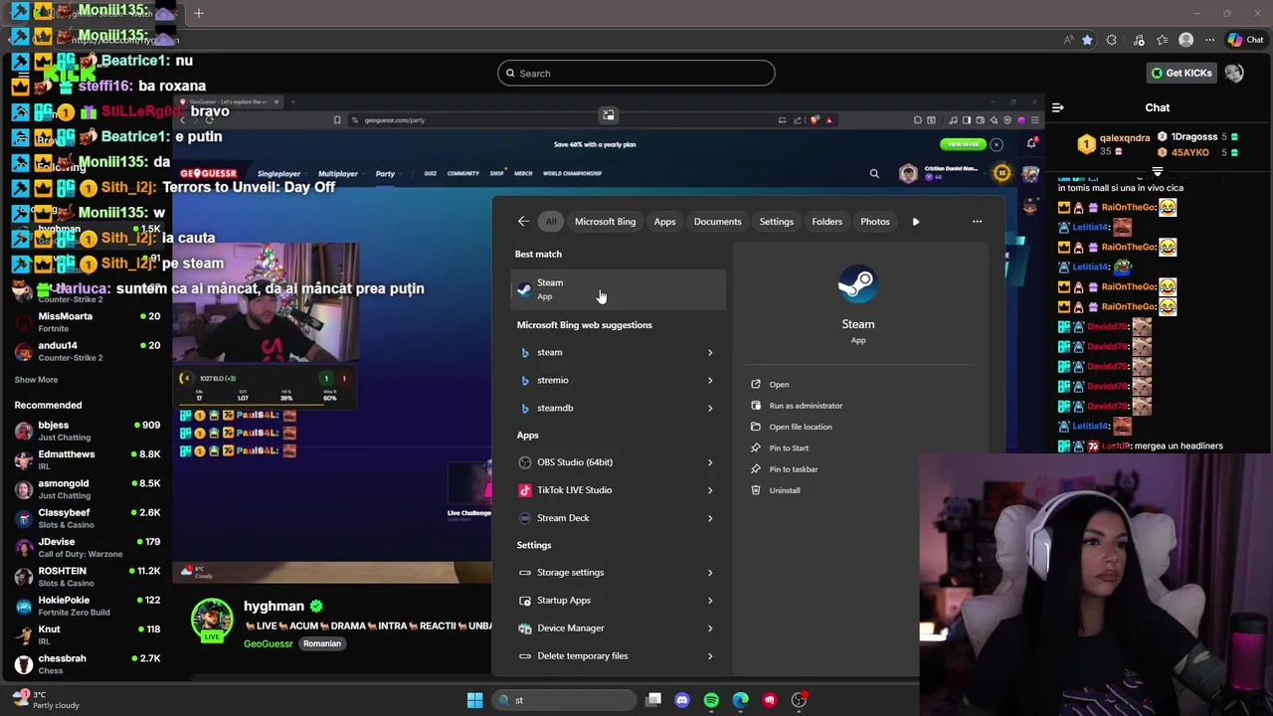Open Discord from the taskbar
Screen dimensions: 1273x716
tap(682, 700)
